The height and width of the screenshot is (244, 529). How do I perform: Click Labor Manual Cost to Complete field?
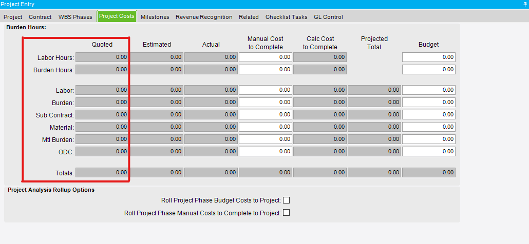(x=266, y=90)
